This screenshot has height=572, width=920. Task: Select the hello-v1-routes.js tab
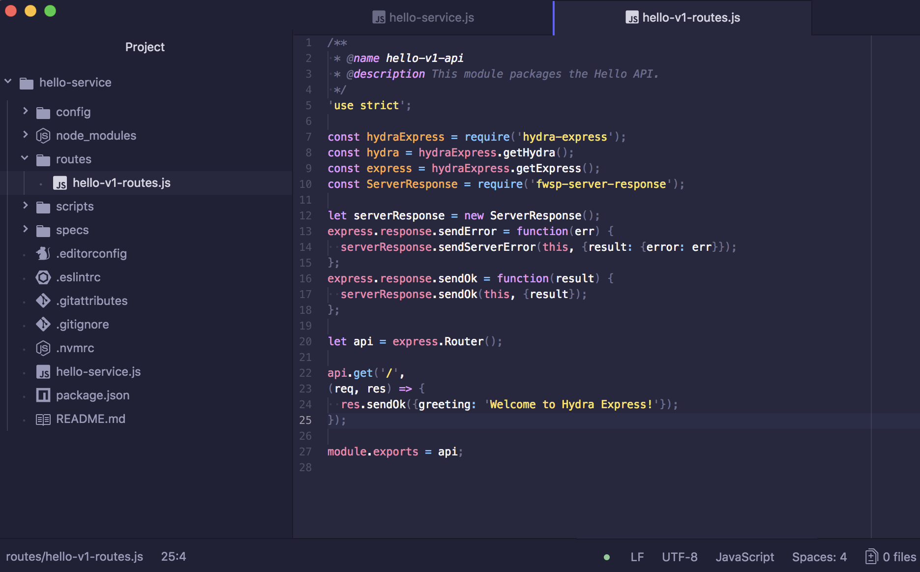[683, 18]
